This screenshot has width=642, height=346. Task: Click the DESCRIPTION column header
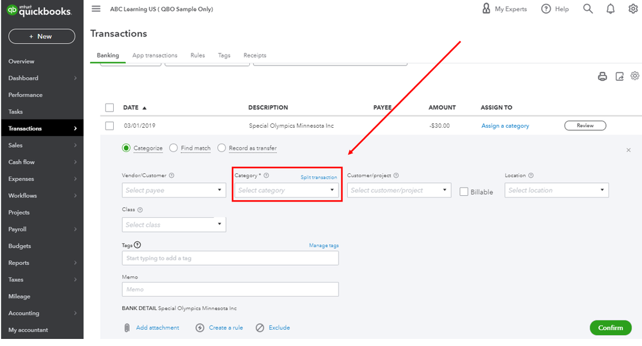tap(268, 108)
